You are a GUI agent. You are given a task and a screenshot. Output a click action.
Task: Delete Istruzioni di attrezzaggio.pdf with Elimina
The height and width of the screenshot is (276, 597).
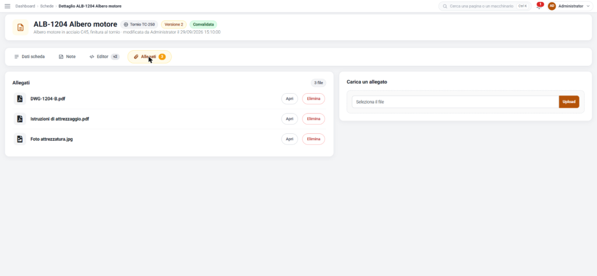tap(314, 119)
